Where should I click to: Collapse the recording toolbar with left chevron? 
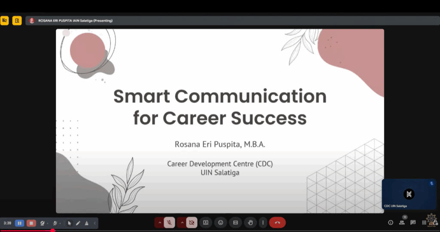tap(95, 223)
